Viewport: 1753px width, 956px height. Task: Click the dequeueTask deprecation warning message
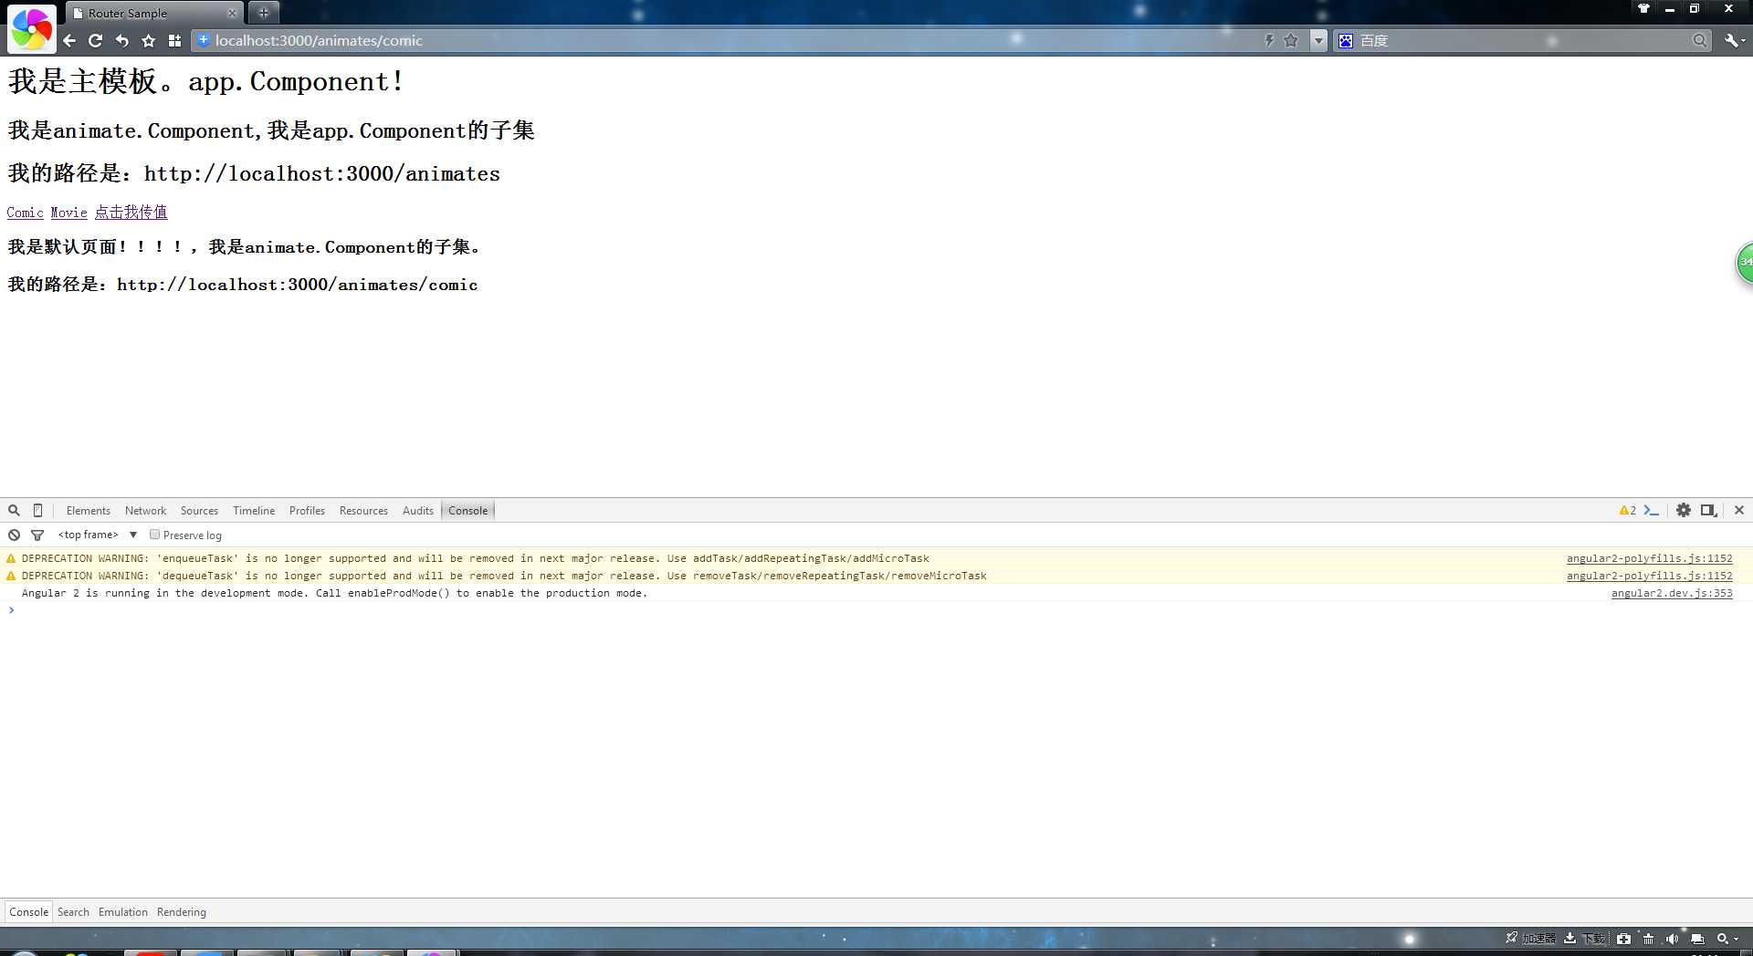504,576
